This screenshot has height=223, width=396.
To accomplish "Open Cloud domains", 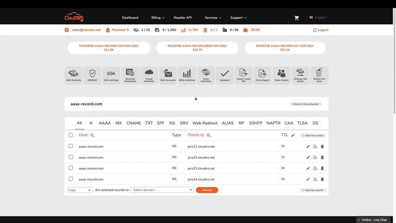I will pos(149,76).
